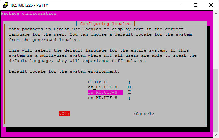Image resolution: width=219 pixels, height=138 pixels.
Task: Confirm with the <Ok> button
Action: [x=64, y=114]
